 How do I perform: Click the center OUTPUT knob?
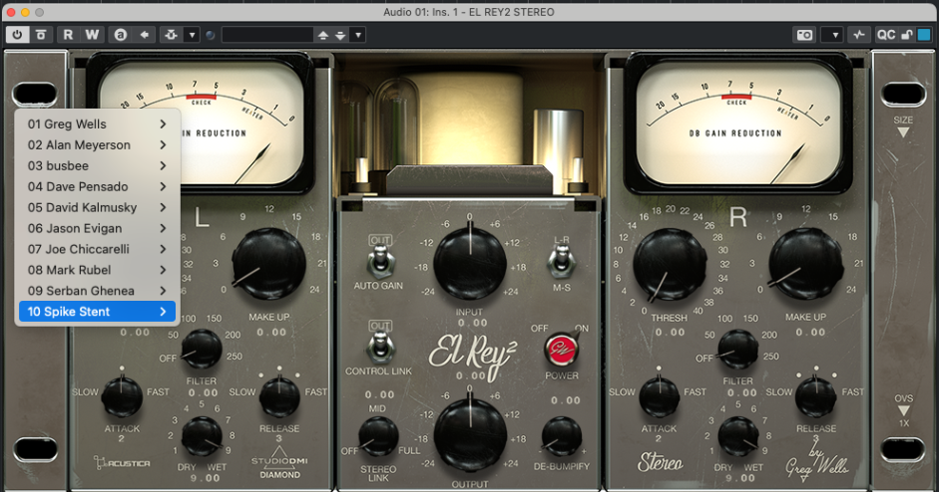click(470, 434)
